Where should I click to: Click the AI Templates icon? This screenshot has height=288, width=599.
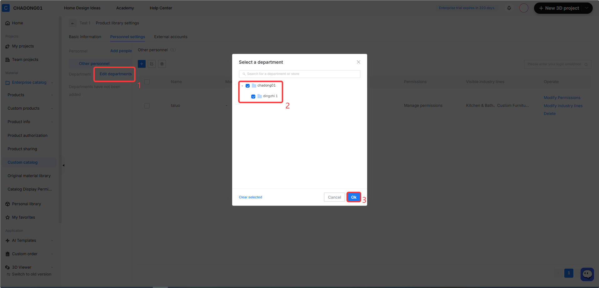(7, 241)
